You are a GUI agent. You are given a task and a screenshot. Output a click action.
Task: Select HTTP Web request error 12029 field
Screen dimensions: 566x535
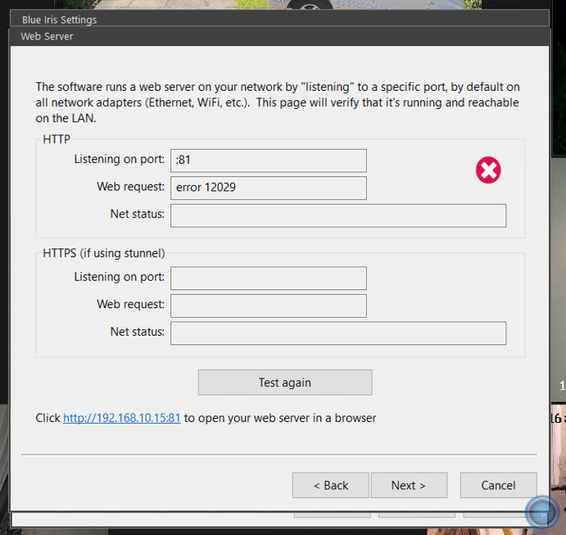[x=269, y=188]
